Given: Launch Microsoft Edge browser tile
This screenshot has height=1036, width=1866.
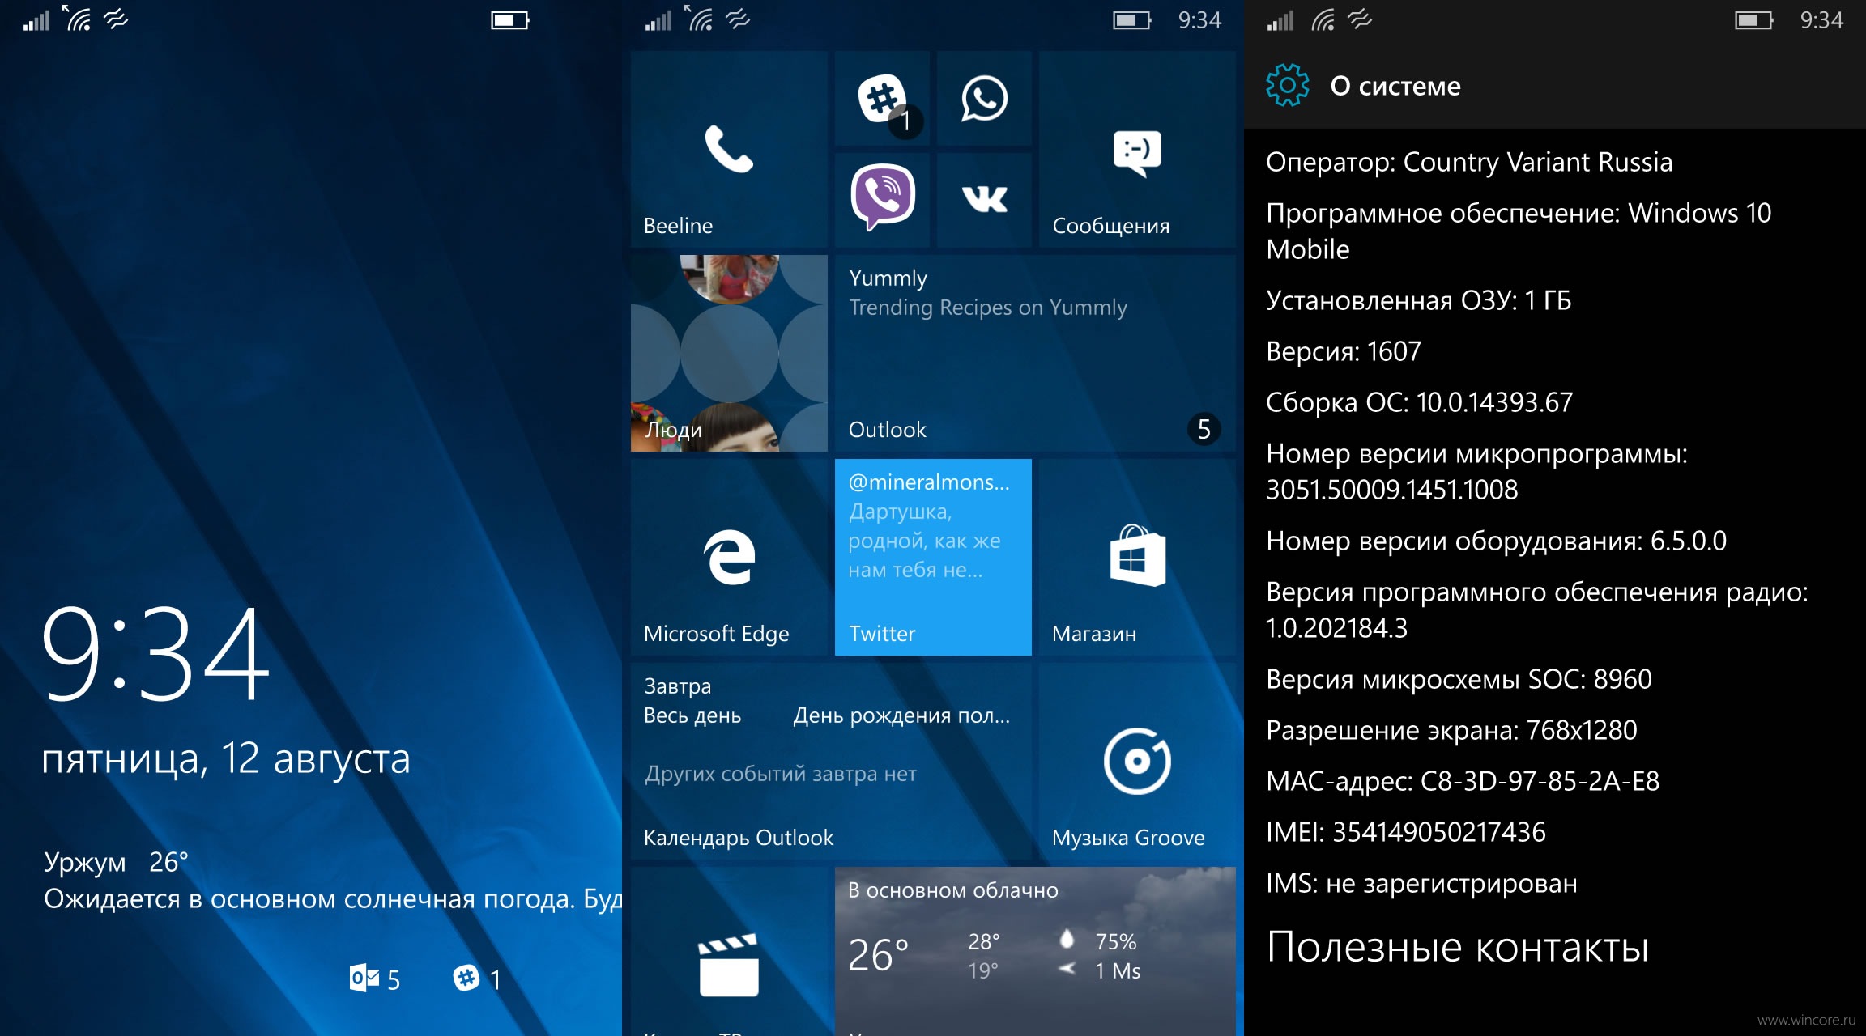Looking at the screenshot, I should click(729, 558).
